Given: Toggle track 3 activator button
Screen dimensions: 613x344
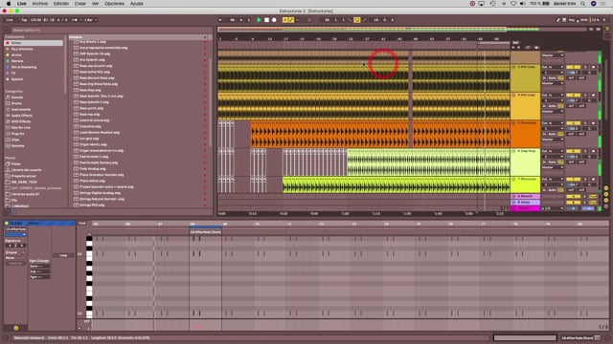Looking at the screenshot, I should [573, 67].
